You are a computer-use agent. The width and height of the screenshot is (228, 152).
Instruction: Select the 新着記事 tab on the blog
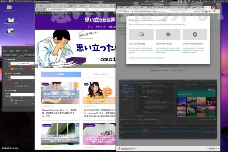pyautogui.click(x=61, y=74)
